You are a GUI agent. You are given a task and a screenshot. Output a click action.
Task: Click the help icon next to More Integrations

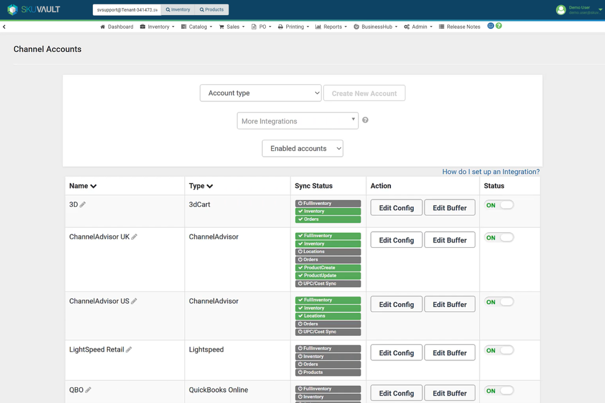[x=365, y=120]
